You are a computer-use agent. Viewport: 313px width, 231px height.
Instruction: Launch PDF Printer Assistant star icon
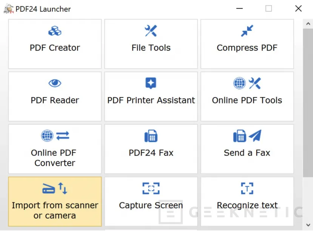click(151, 83)
